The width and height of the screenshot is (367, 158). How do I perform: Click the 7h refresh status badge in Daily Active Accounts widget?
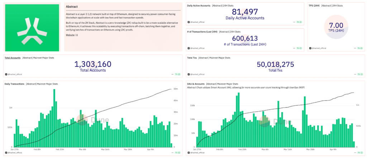(x=299, y=22)
